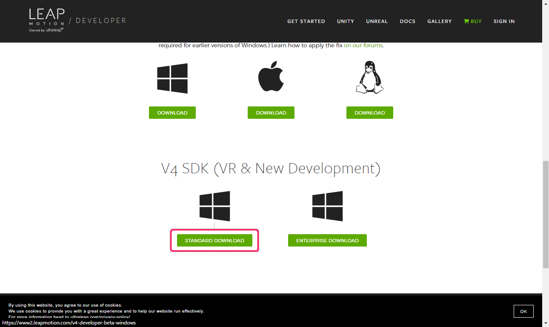Click the Standard Download button
The width and height of the screenshot is (549, 327).
pos(214,241)
